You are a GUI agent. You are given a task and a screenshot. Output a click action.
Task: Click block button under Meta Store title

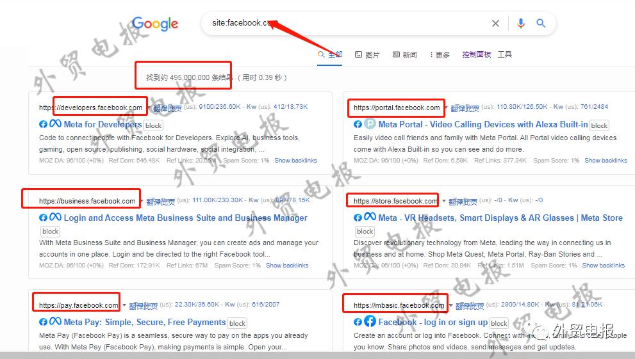click(x=365, y=231)
